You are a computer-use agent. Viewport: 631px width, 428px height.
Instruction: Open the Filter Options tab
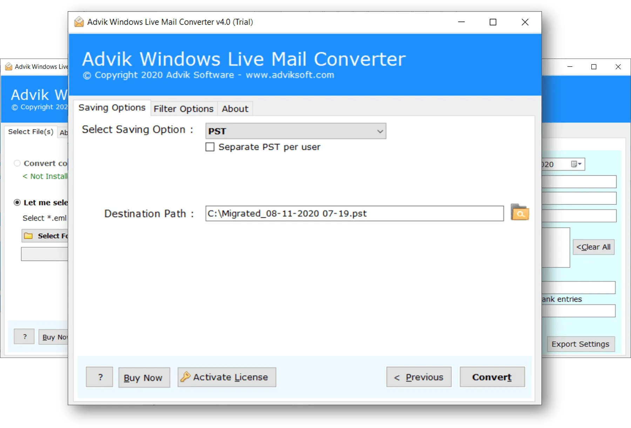click(183, 109)
